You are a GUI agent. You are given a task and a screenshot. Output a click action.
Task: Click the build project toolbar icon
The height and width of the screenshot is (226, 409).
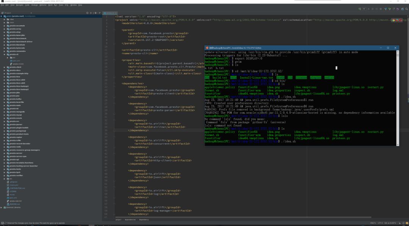359,9
